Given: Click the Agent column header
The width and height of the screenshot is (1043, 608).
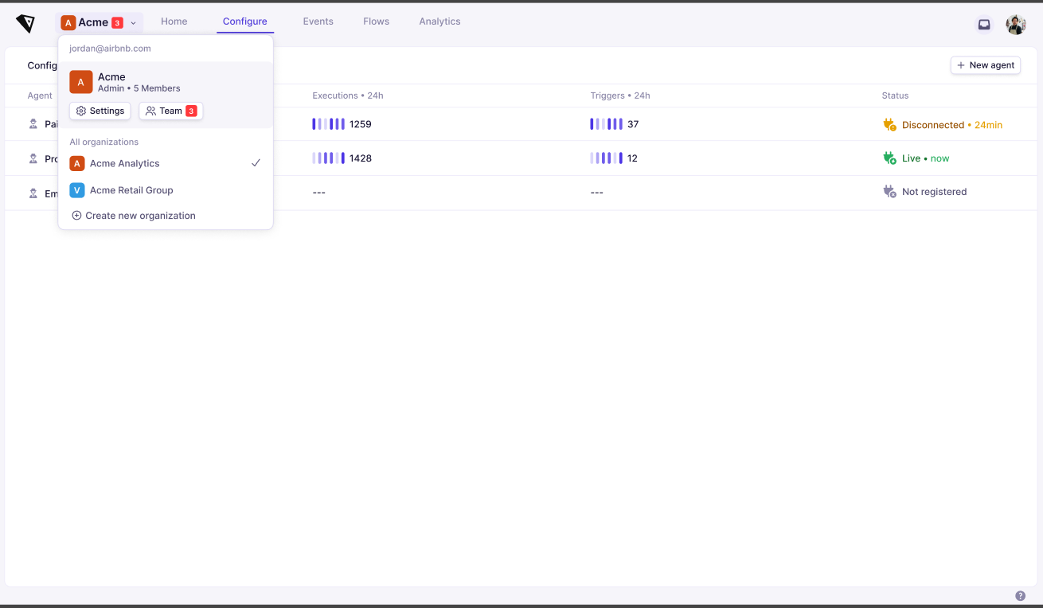Looking at the screenshot, I should point(40,95).
